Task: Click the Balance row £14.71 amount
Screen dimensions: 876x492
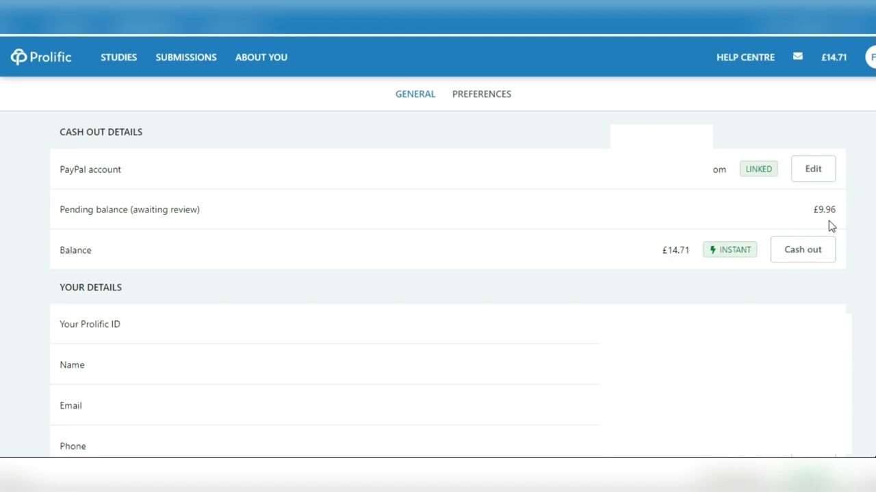Action: [675, 250]
